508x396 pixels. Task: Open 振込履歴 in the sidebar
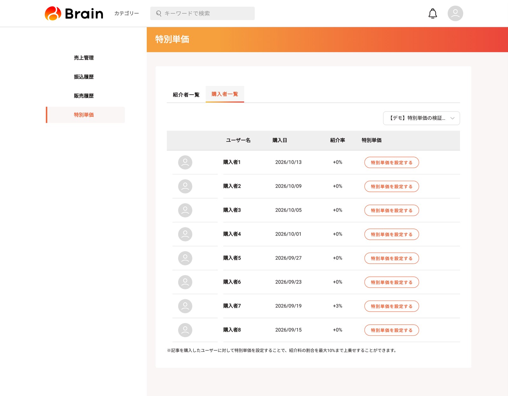(x=84, y=77)
